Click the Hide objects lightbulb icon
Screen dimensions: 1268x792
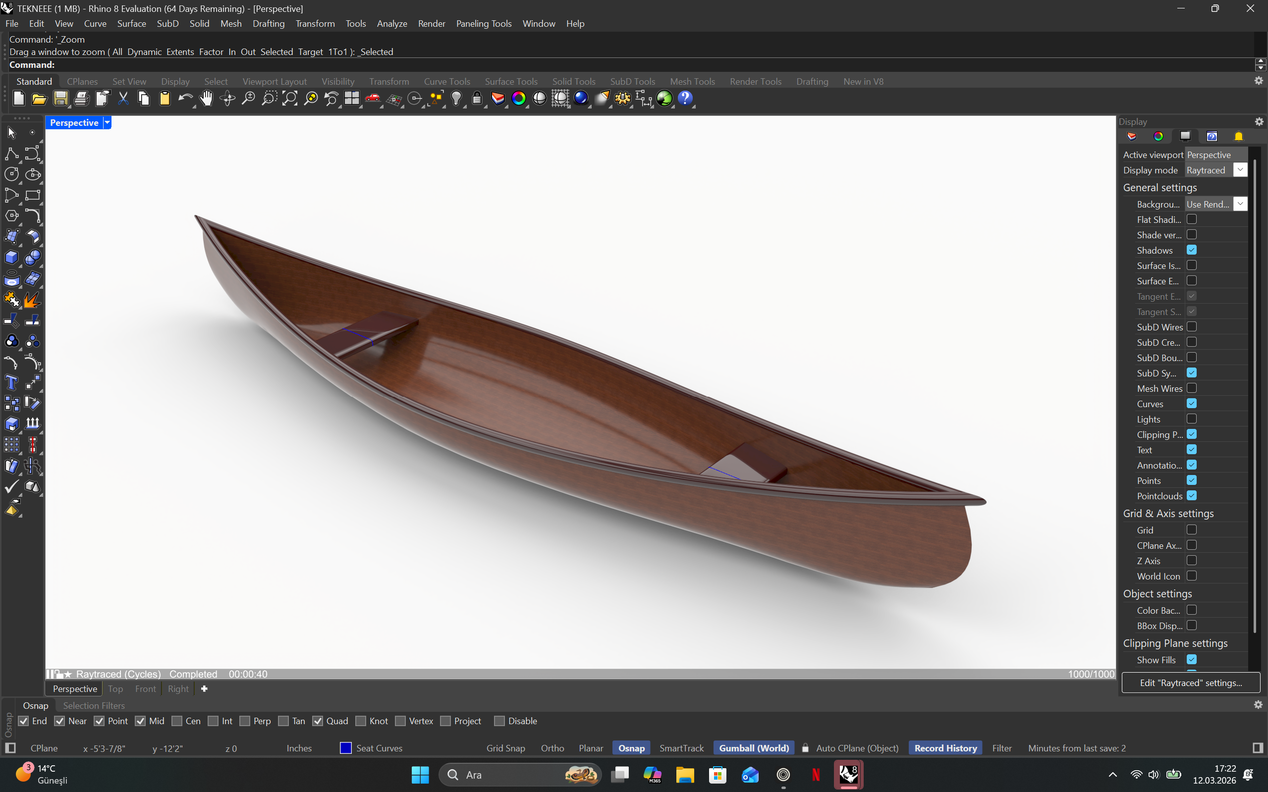pos(456,99)
